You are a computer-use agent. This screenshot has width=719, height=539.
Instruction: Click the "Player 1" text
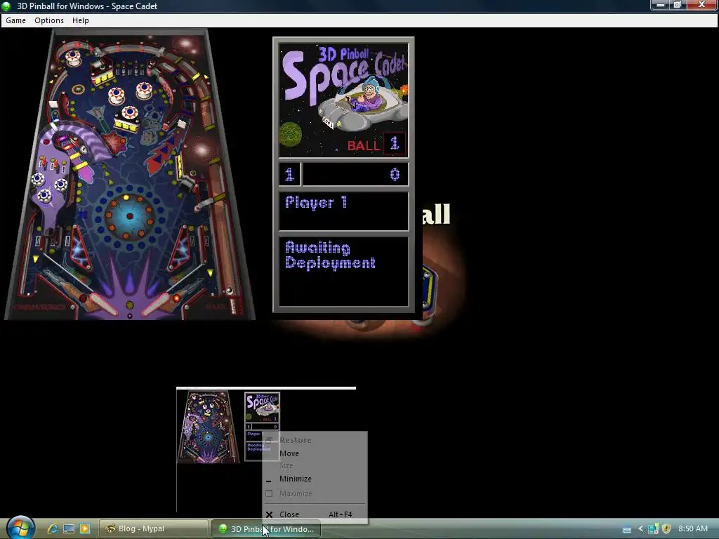(316, 203)
